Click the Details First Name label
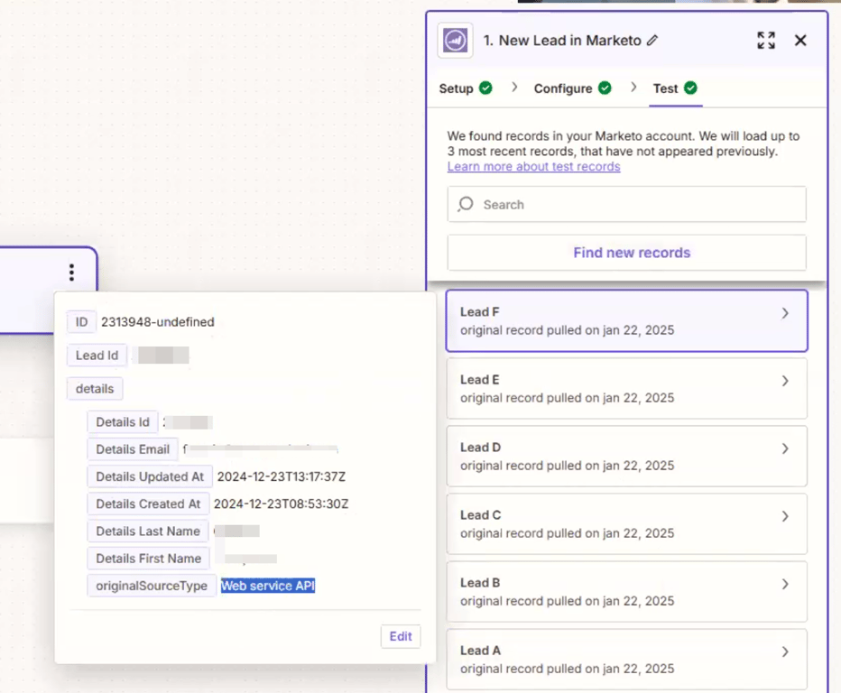Screen dimensions: 841x693 pos(149,559)
